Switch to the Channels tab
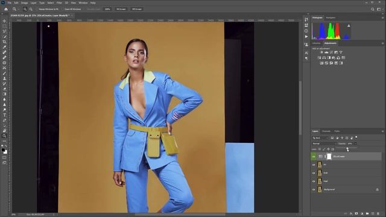The height and width of the screenshot is (217, 386). (x=326, y=131)
